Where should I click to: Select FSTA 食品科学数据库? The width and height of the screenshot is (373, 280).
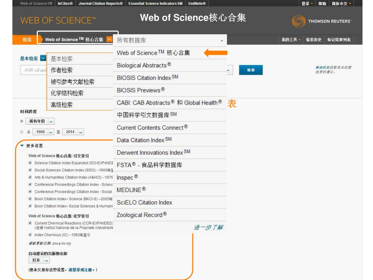pos(170,165)
